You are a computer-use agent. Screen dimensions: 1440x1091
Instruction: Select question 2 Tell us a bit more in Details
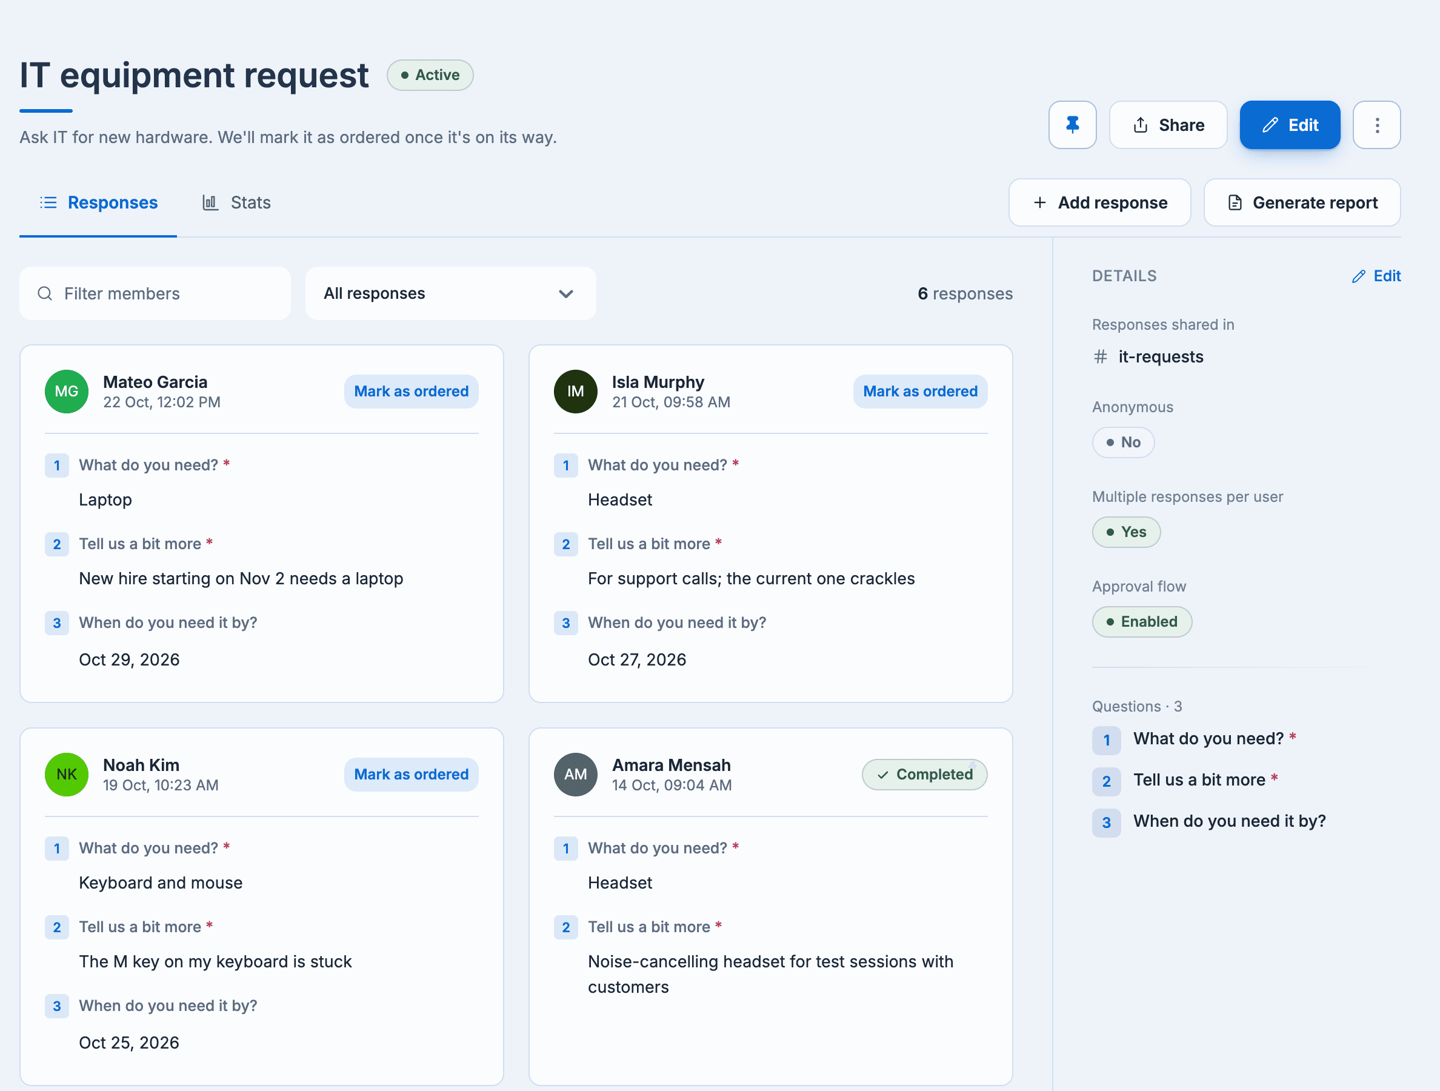pos(1185,781)
